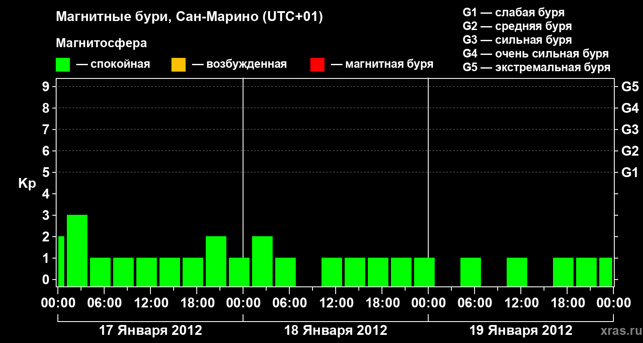Click the chart title 'Магнитные бури, Сан-Марино (UTC+01)'
643x343 pixels.
(189, 17)
